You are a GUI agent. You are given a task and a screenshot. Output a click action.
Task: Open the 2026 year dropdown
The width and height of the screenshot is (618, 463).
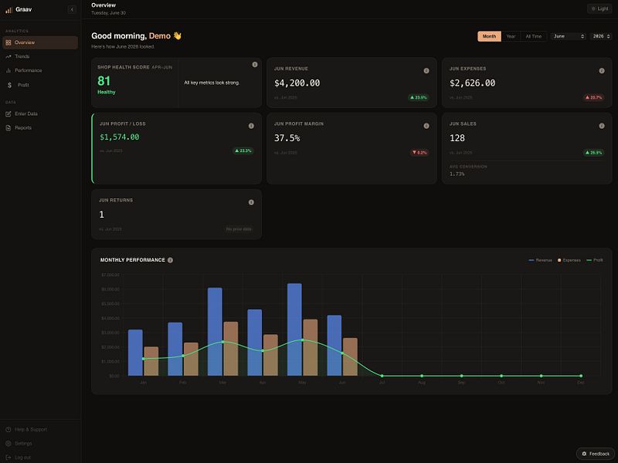click(601, 36)
